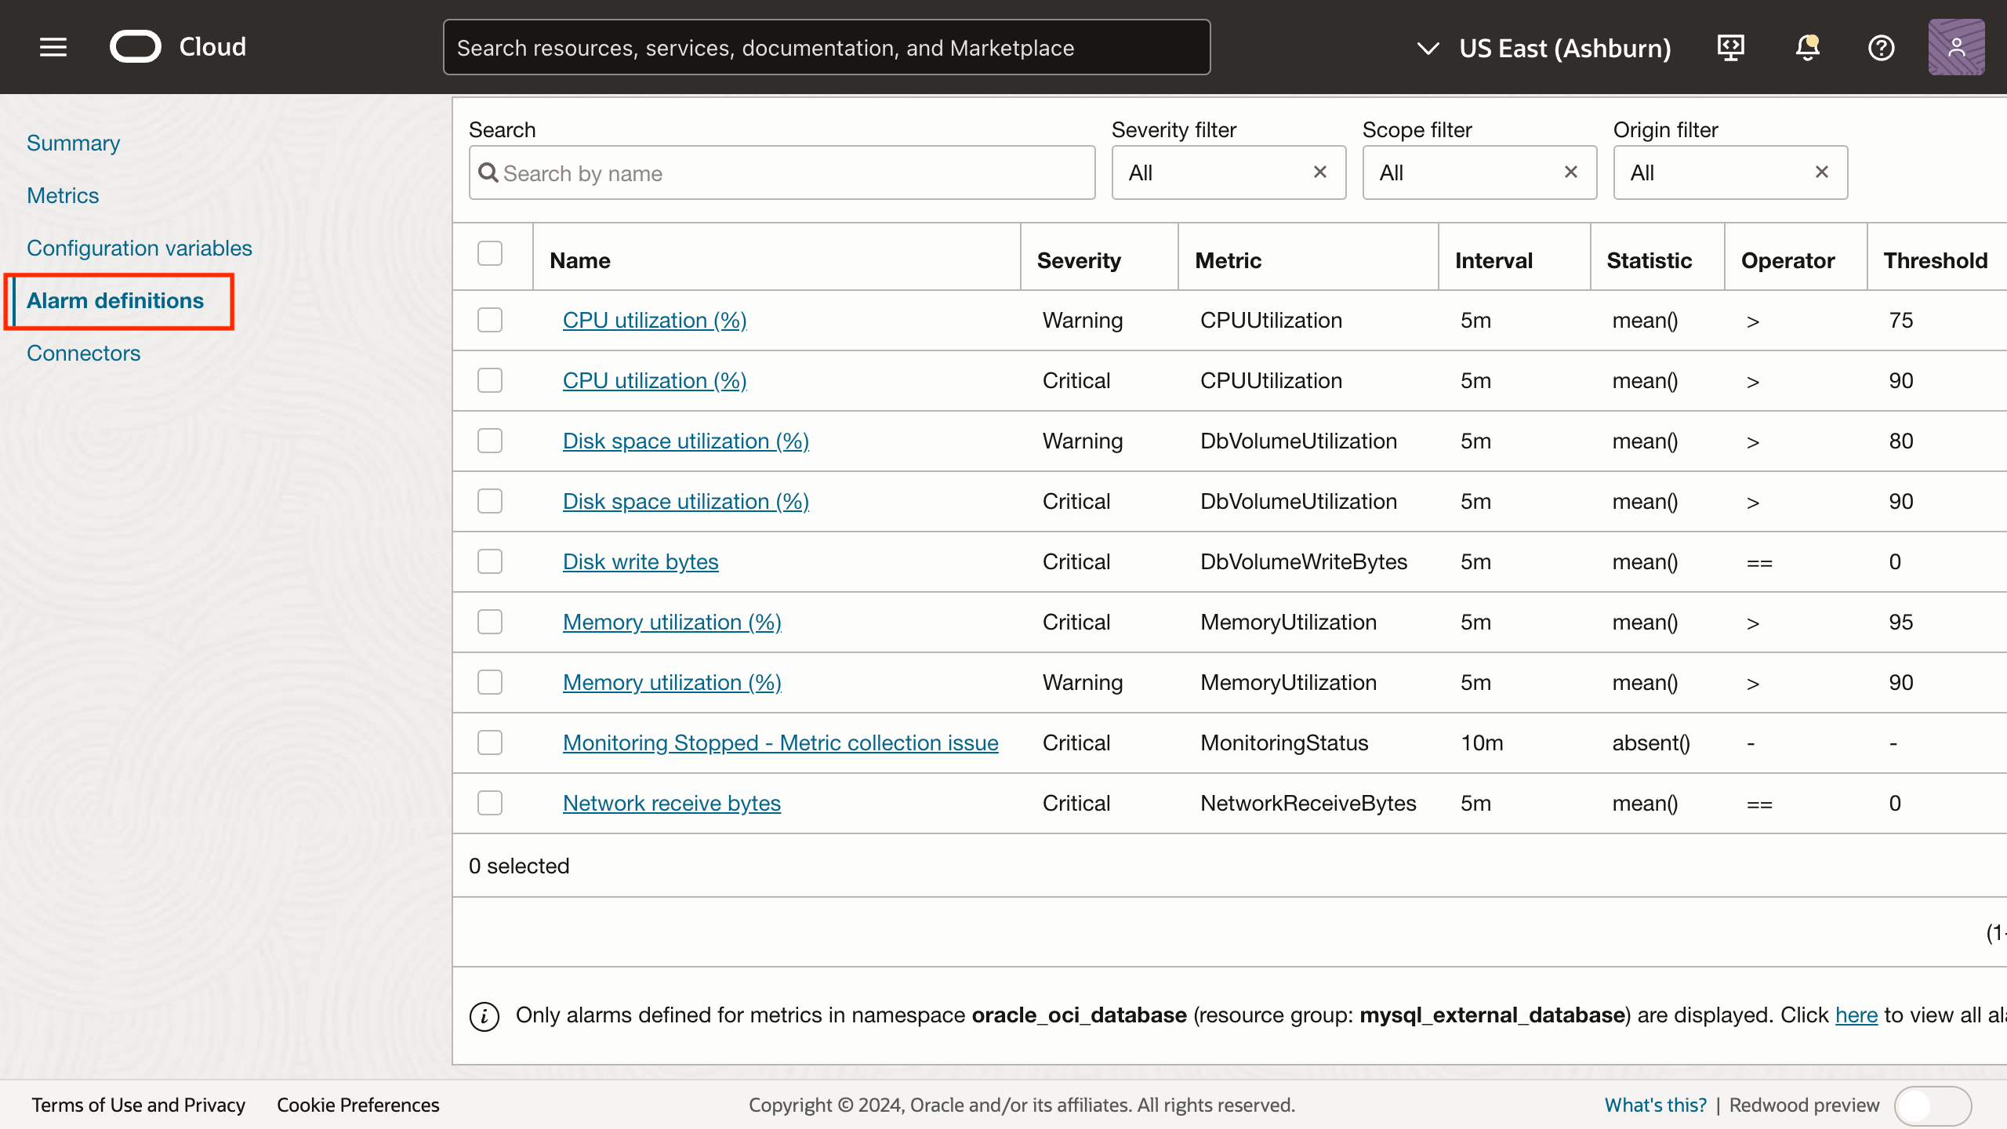Image resolution: width=2007 pixels, height=1129 pixels.
Task: Open the notifications bell
Action: 1807,48
